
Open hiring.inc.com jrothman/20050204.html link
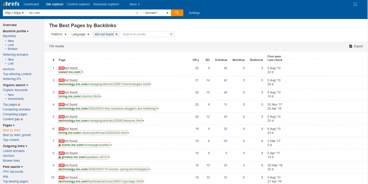[x=93, y=133]
